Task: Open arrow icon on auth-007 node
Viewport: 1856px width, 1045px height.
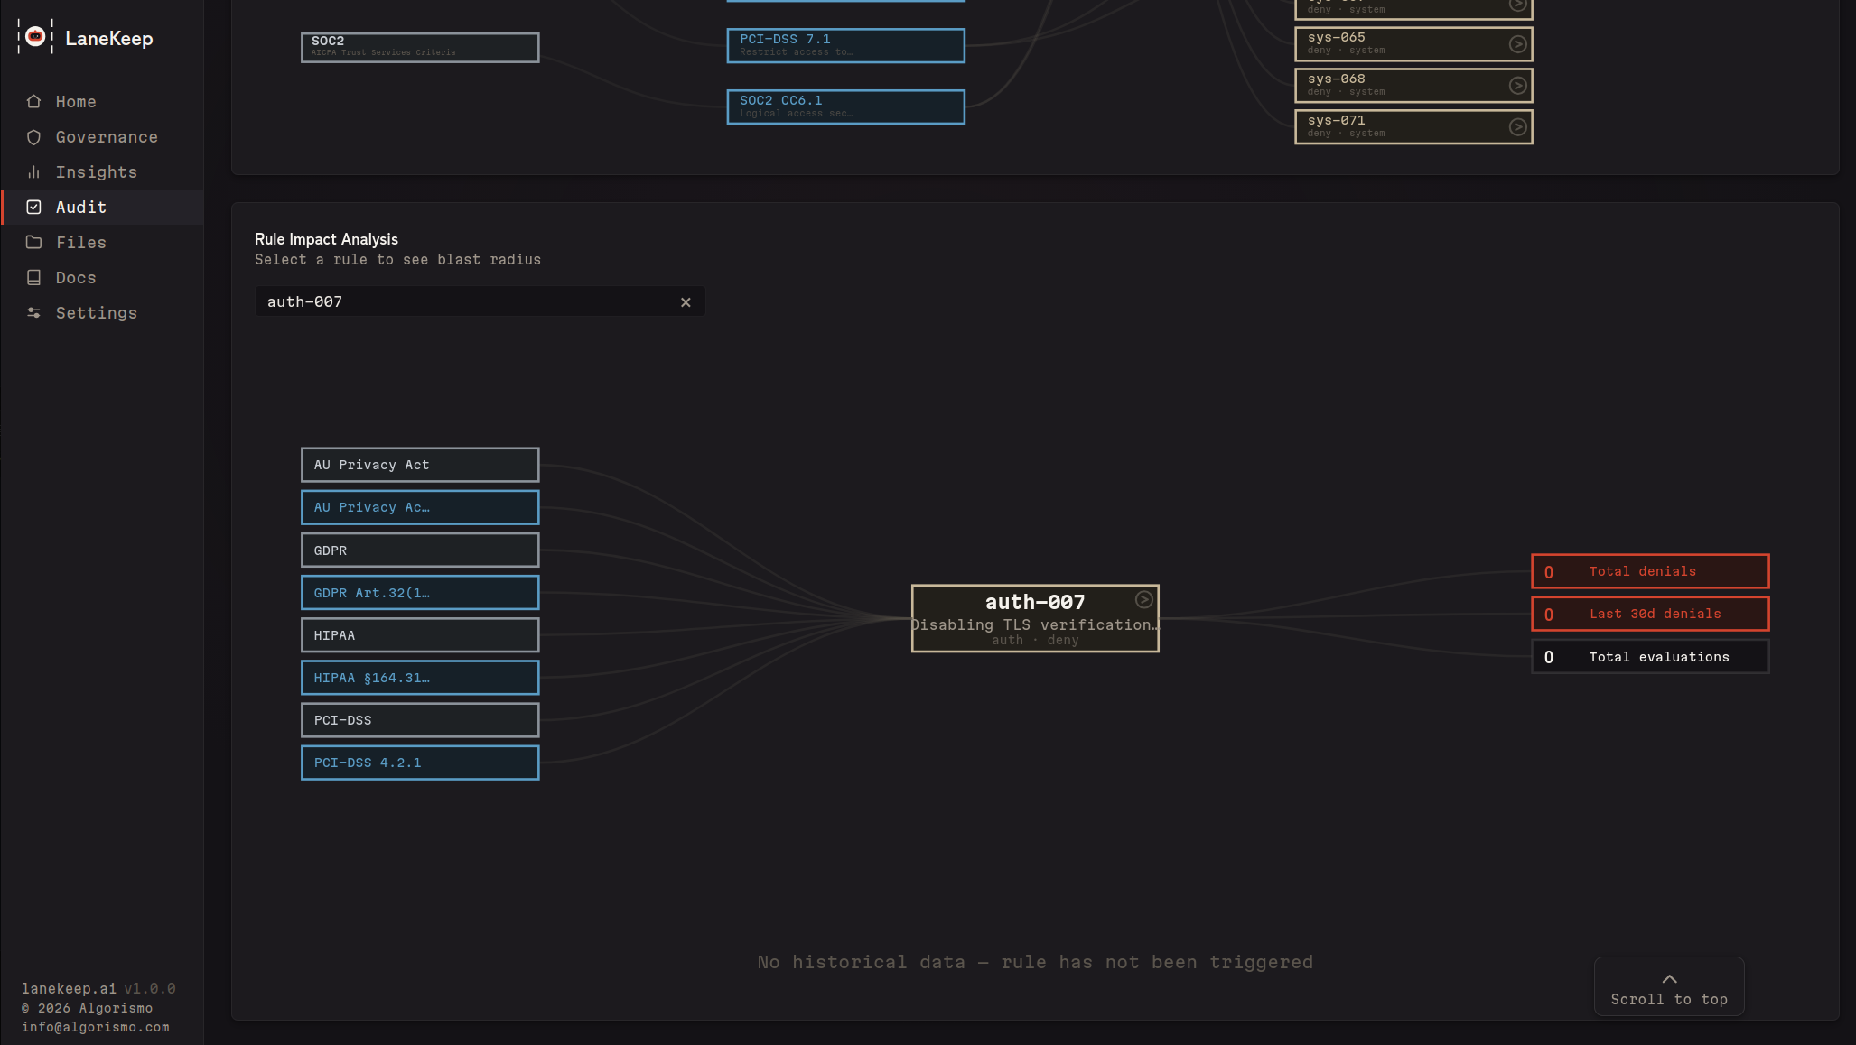Action: pos(1143,600)
